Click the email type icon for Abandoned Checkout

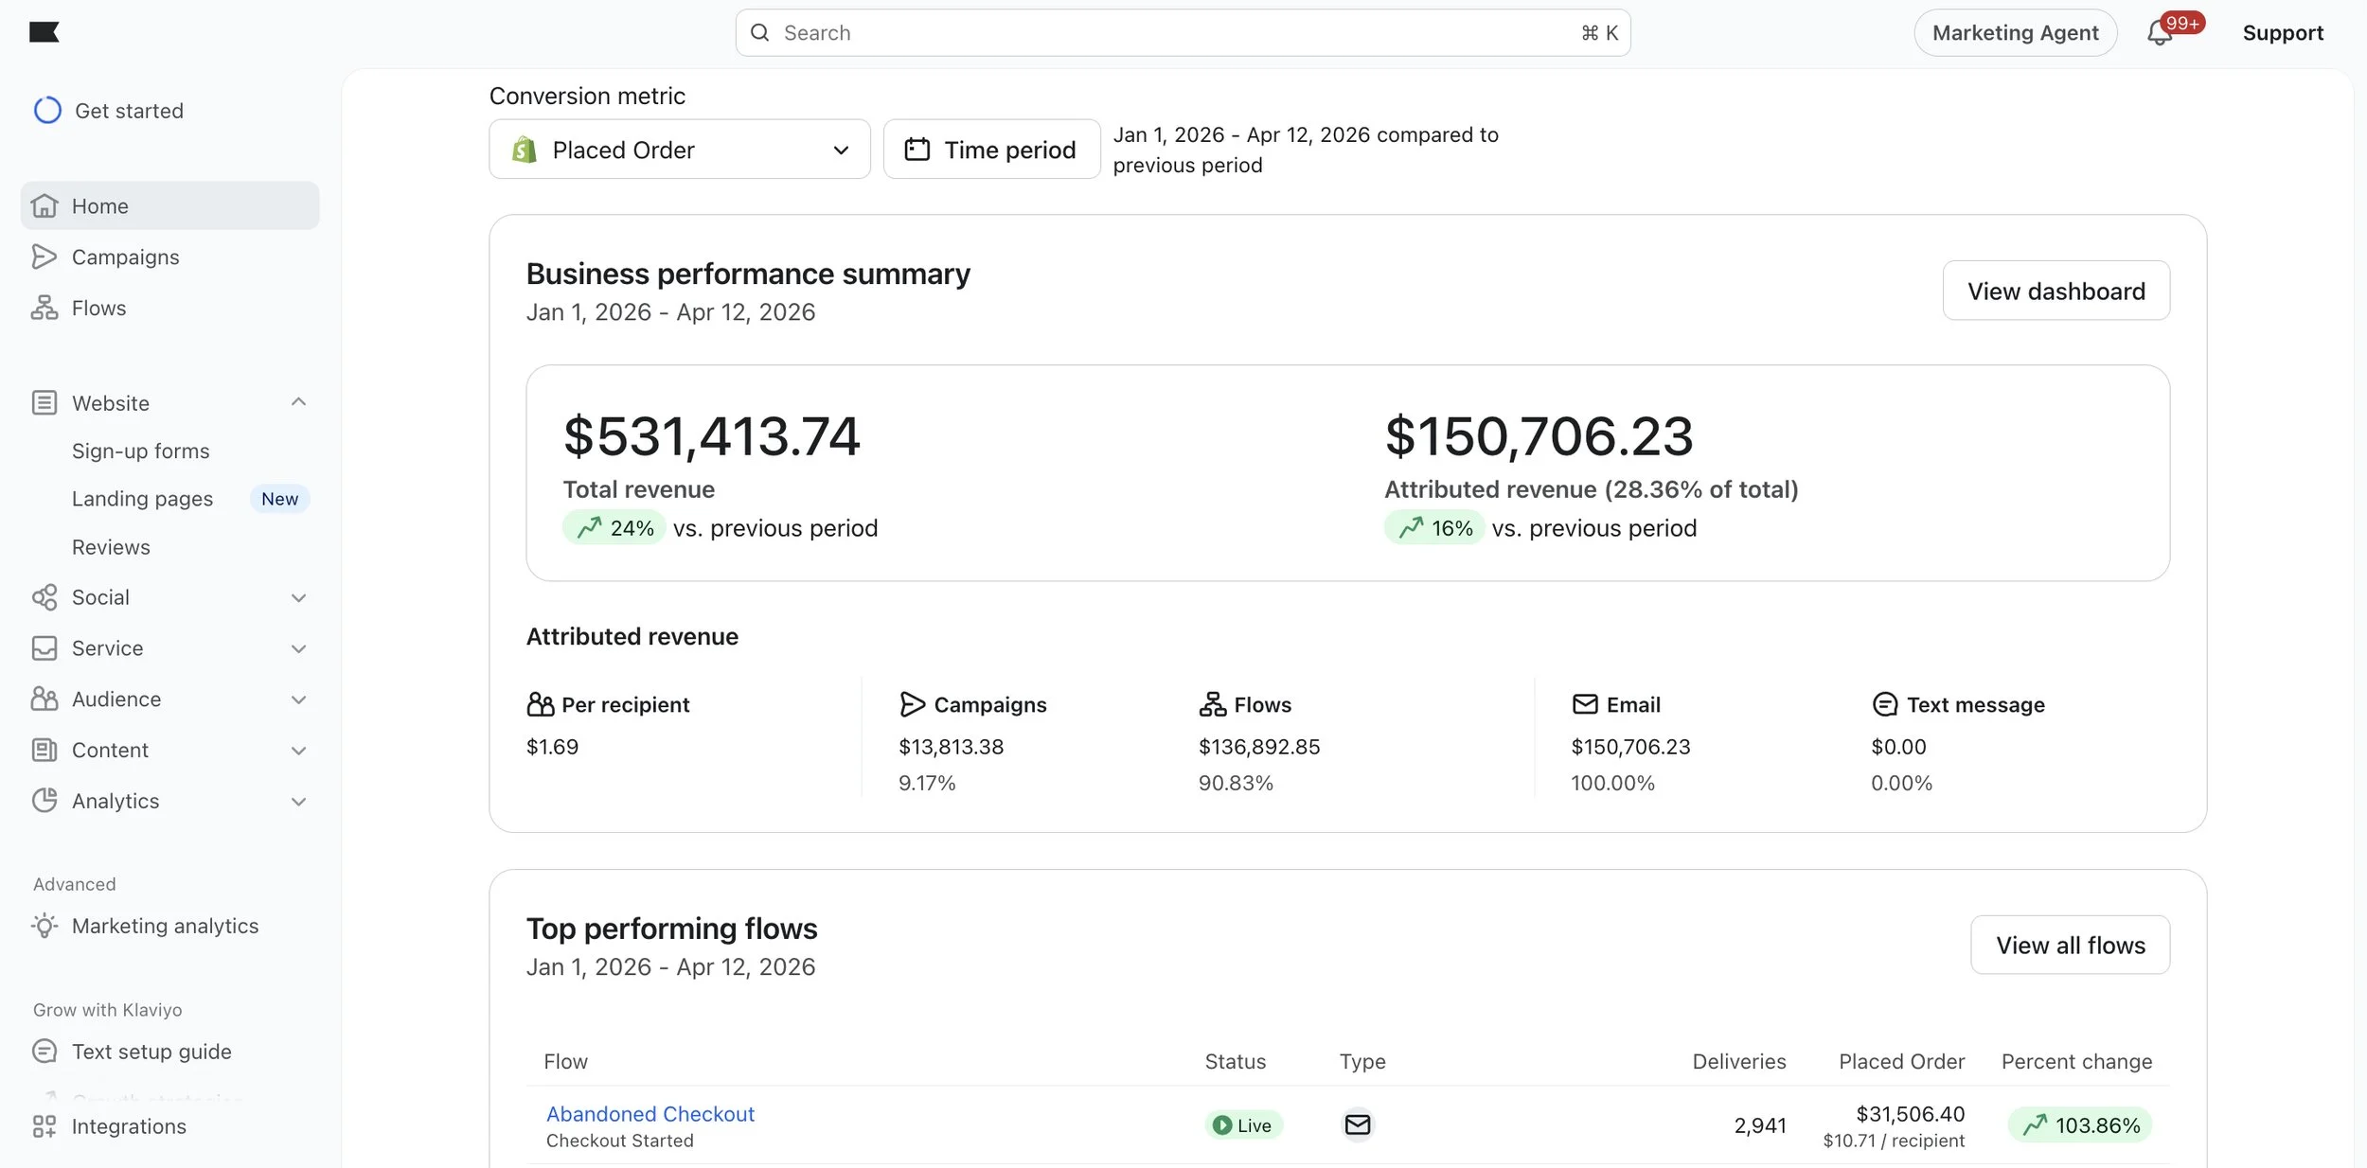[x=1357, y=1124]
